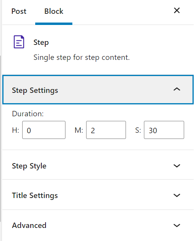This screenshot has height=241, width=196.
Task: Open the Title Settings panel heading
Action: 35,195
